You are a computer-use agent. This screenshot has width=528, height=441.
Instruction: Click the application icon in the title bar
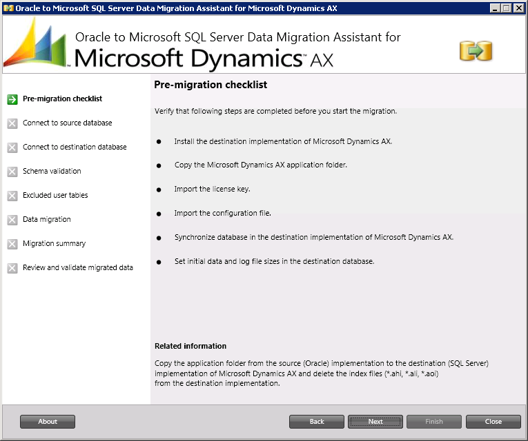click(x=8, y=8)
